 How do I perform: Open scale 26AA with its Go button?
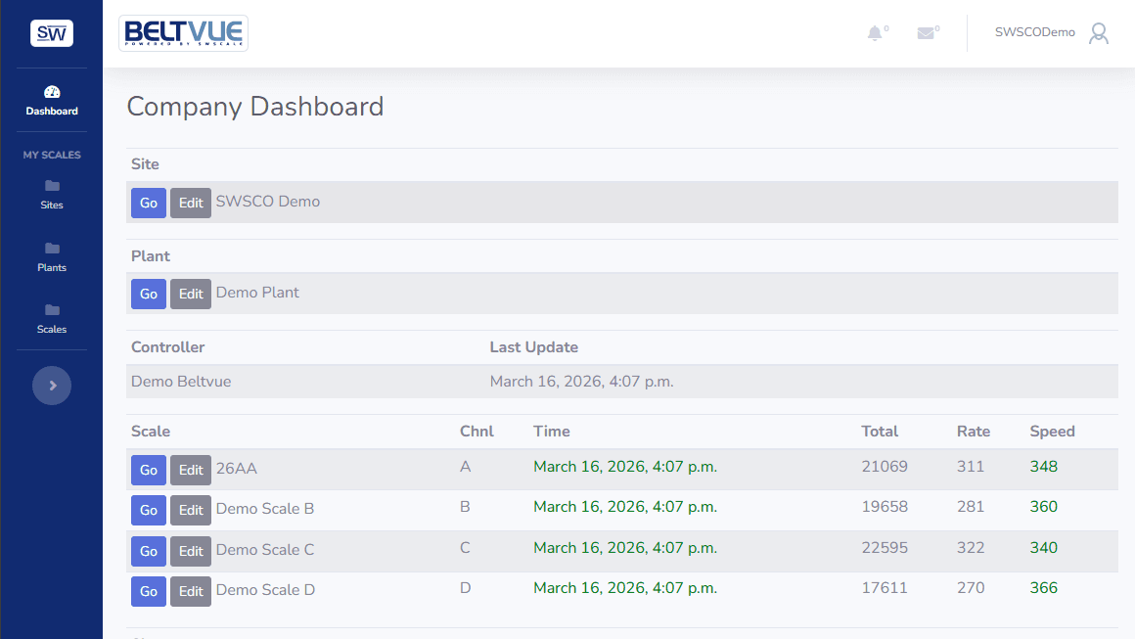coord(148,470)
